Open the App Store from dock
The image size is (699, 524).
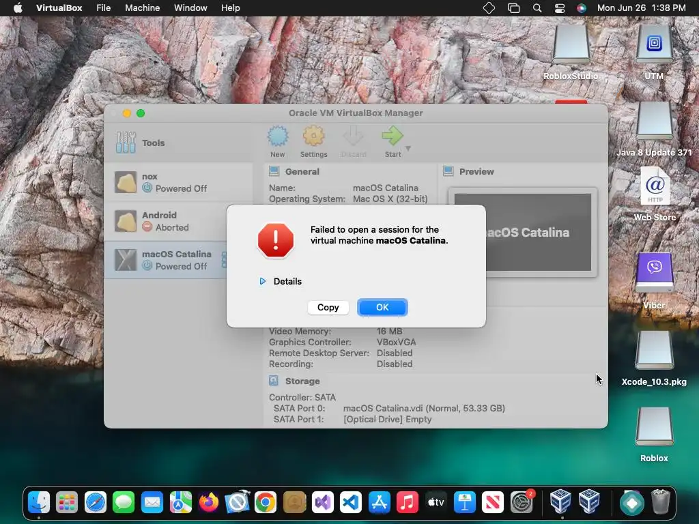pos(380,503)
